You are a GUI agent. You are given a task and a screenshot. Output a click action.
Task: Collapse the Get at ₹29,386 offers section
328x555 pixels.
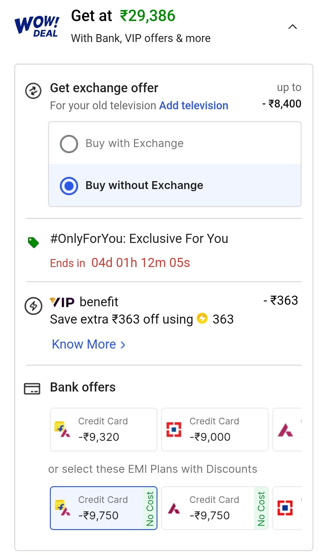click(292, 27)
